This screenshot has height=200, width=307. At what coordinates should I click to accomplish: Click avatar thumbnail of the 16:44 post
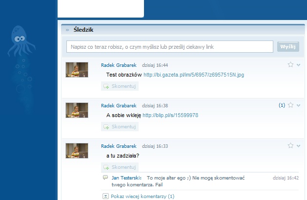click(77, 70)
